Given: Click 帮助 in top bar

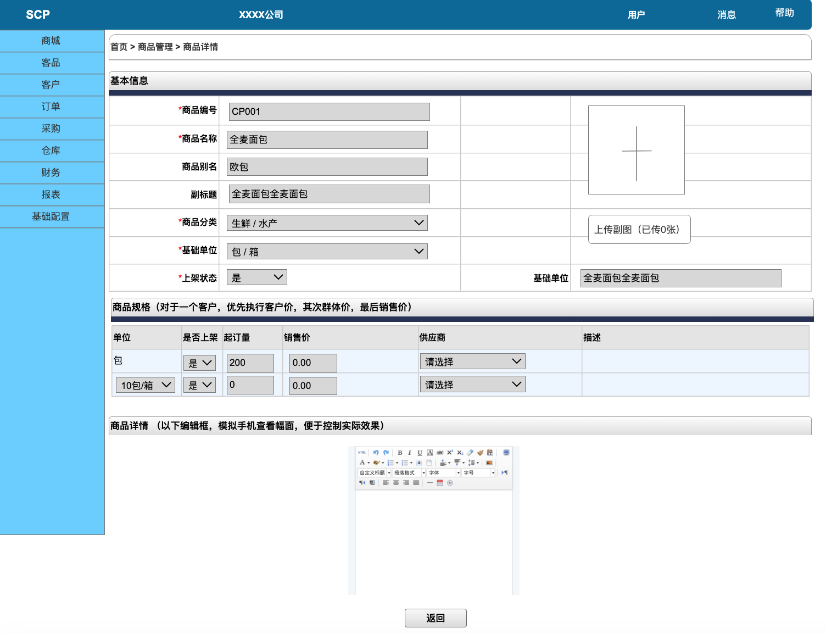Looking at the screenshot, I should [x=784, y=13].
